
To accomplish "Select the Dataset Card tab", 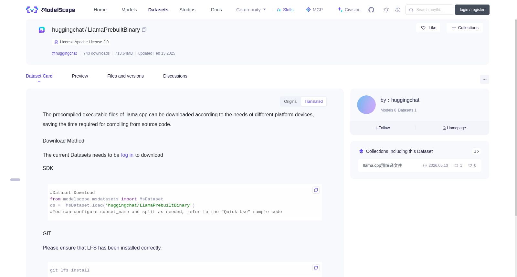I will (x=39, y=76).
